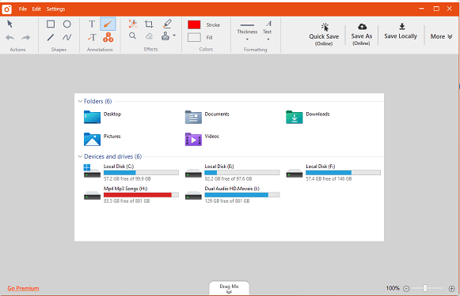Select the Rectangle shape tool
This screenshot has width=460, height=296.
51,24
